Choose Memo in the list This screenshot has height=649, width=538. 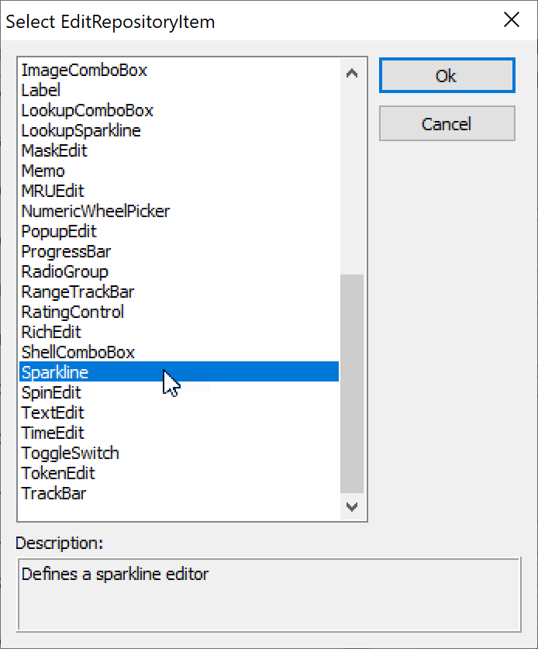click(43, 171)
